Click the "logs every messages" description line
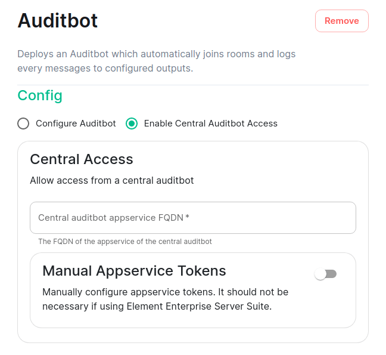 [x=105, y=69]
